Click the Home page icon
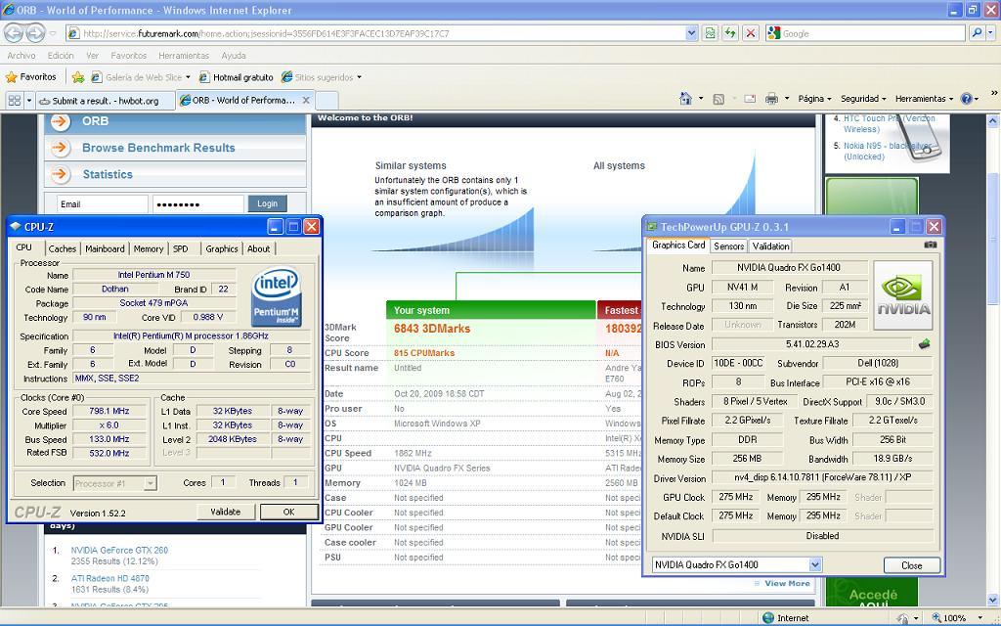The height and width of the screenshot is (626, 1001). tap(685, 99)
